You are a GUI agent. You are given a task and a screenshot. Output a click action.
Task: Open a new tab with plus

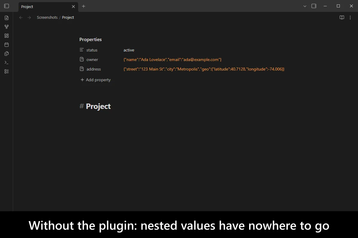tap(84, 6)
